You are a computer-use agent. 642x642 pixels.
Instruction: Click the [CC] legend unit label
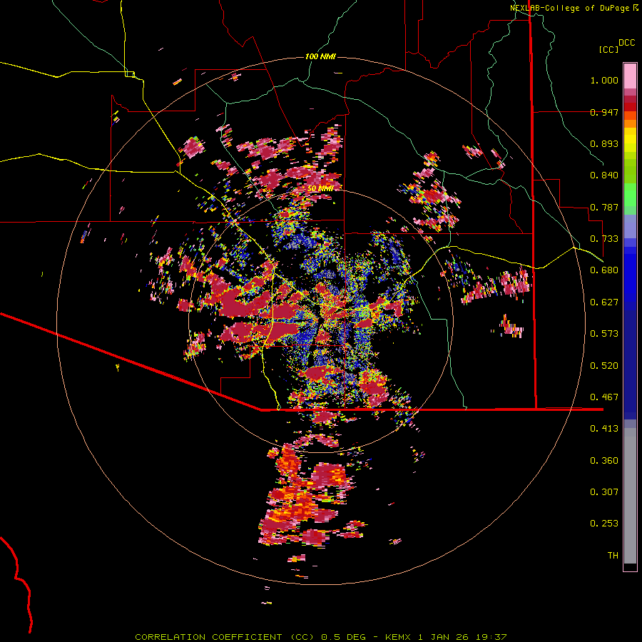point(608,49)
